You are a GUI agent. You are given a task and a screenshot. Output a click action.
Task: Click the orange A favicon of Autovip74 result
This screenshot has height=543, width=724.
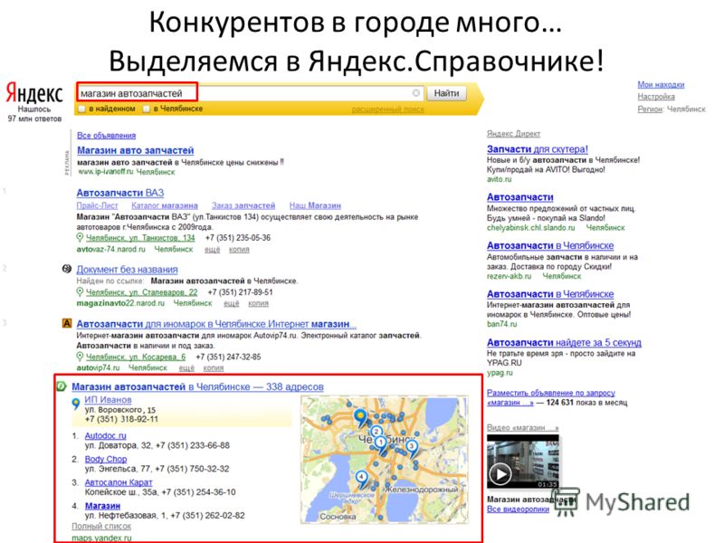66,323
